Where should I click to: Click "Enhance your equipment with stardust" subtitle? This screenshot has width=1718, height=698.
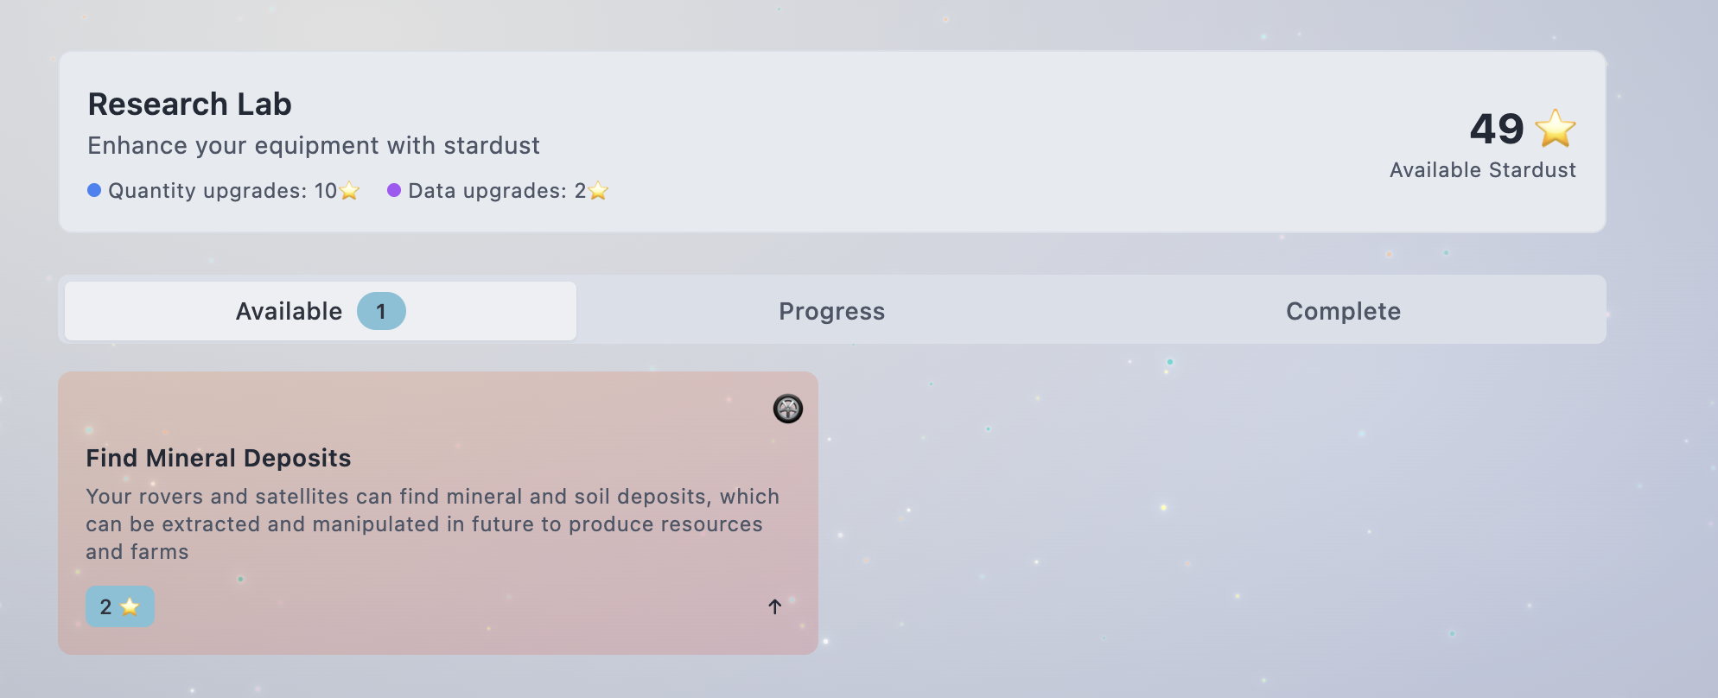[314, 145]
